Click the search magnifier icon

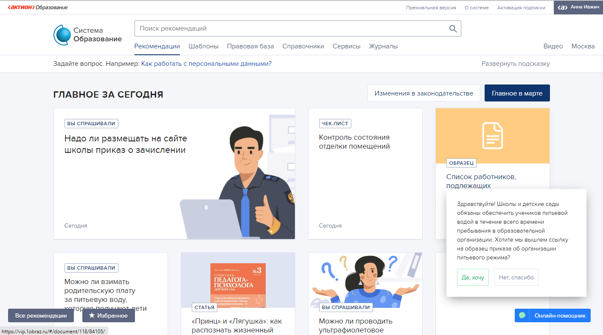pos(453,29)
